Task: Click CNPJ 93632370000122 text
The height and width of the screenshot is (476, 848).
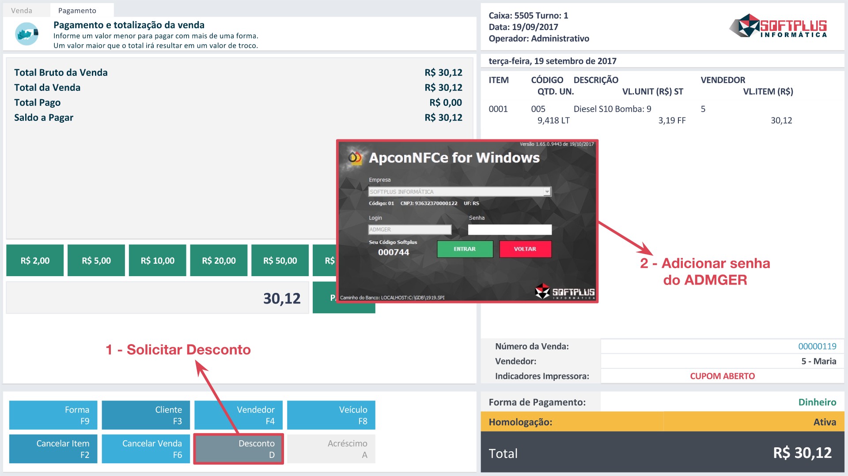Action: point(429,203)
